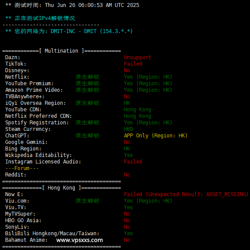Screen dimensions: 250x250
Task: Click the 'Disney+:' label
Action: click(x=17, y=70)
